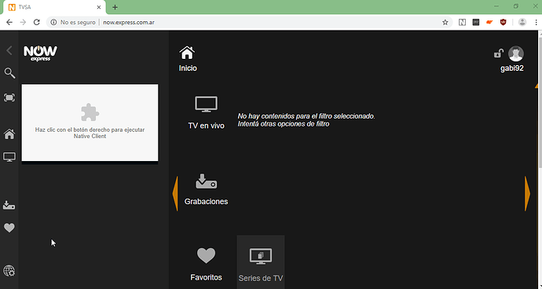Viewport: 542px width, 289px height.
Task: Open favorites from sidebar heart icon
Action: 9,228
